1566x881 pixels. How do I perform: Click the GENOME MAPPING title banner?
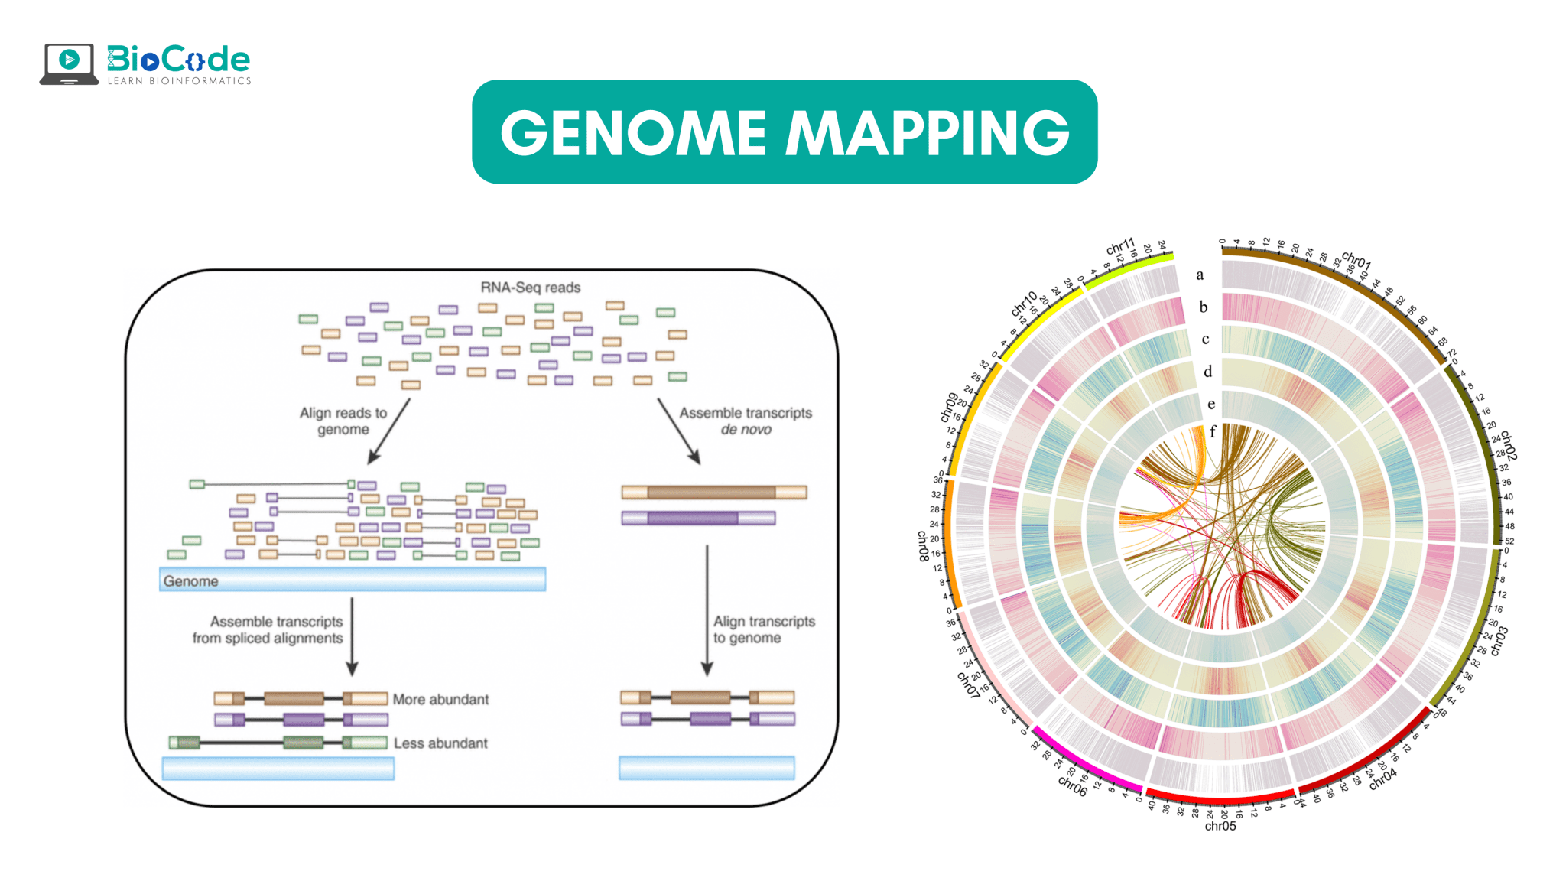(x=785, y=132)
